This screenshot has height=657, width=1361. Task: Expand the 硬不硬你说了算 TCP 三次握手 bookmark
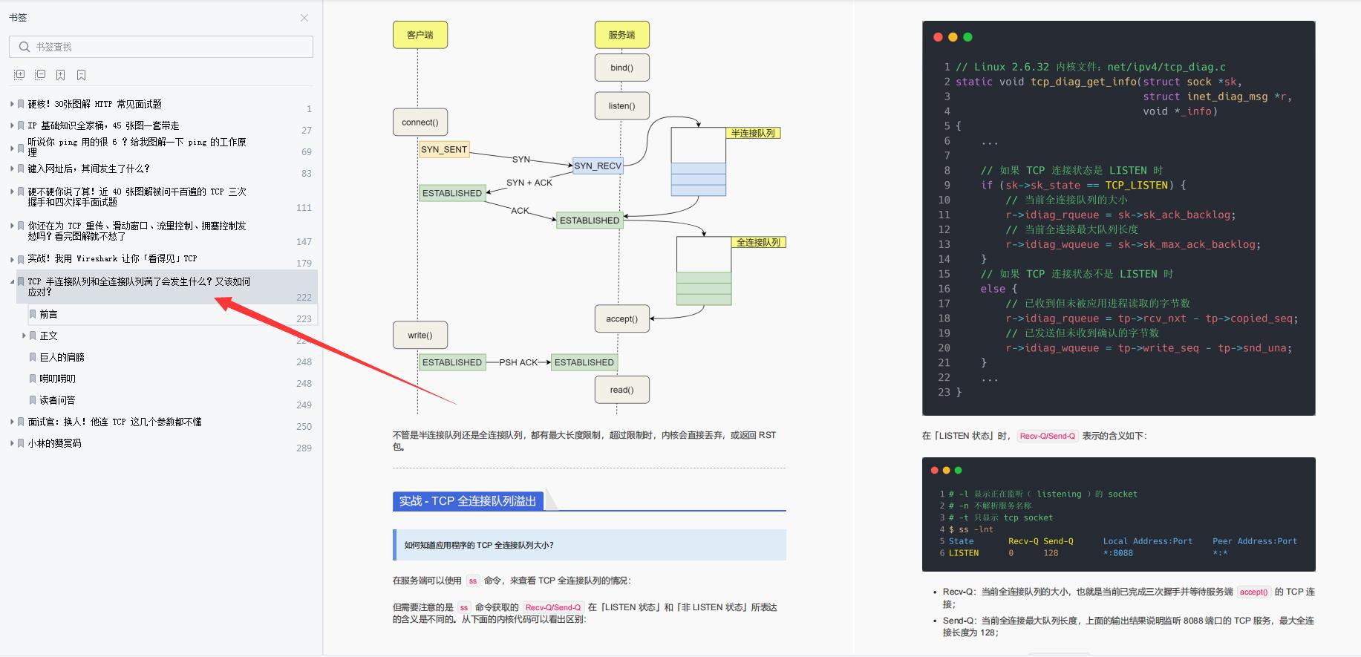pos(12,192)
